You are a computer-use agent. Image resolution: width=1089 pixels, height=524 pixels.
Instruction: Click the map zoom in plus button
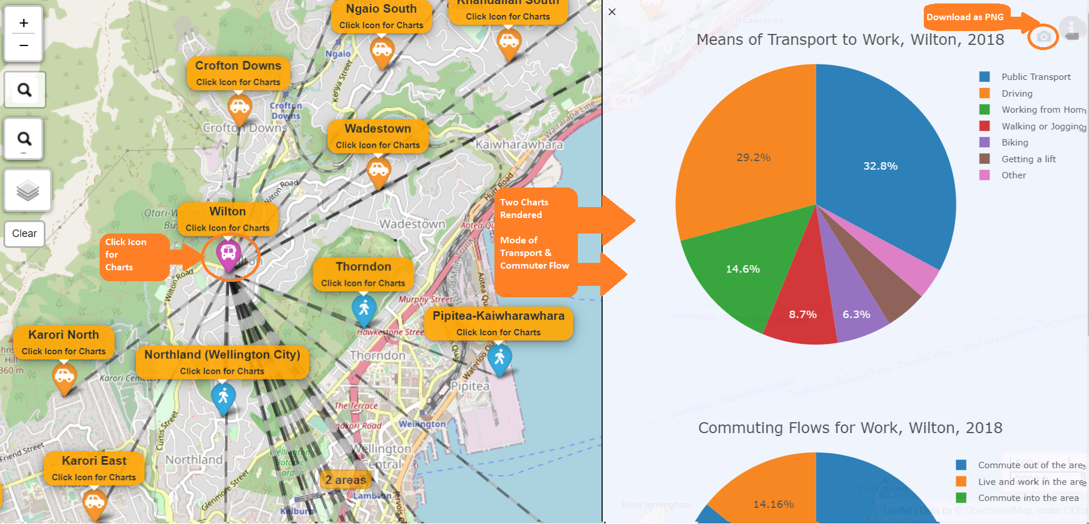pyautogui.click(x=24, y=23)
